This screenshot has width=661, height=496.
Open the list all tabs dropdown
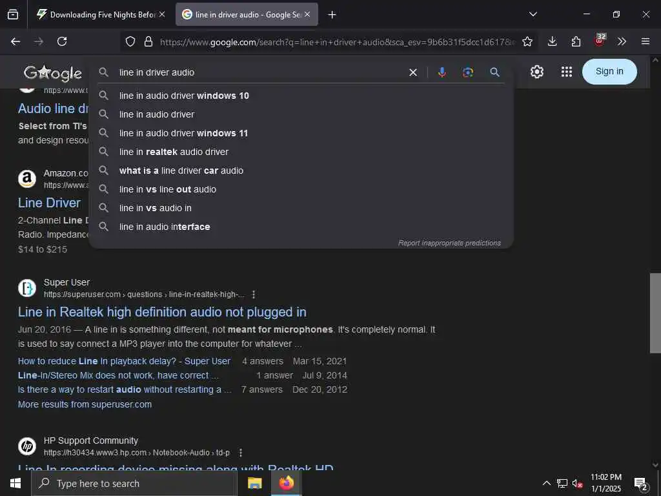[x=533, y=14]
